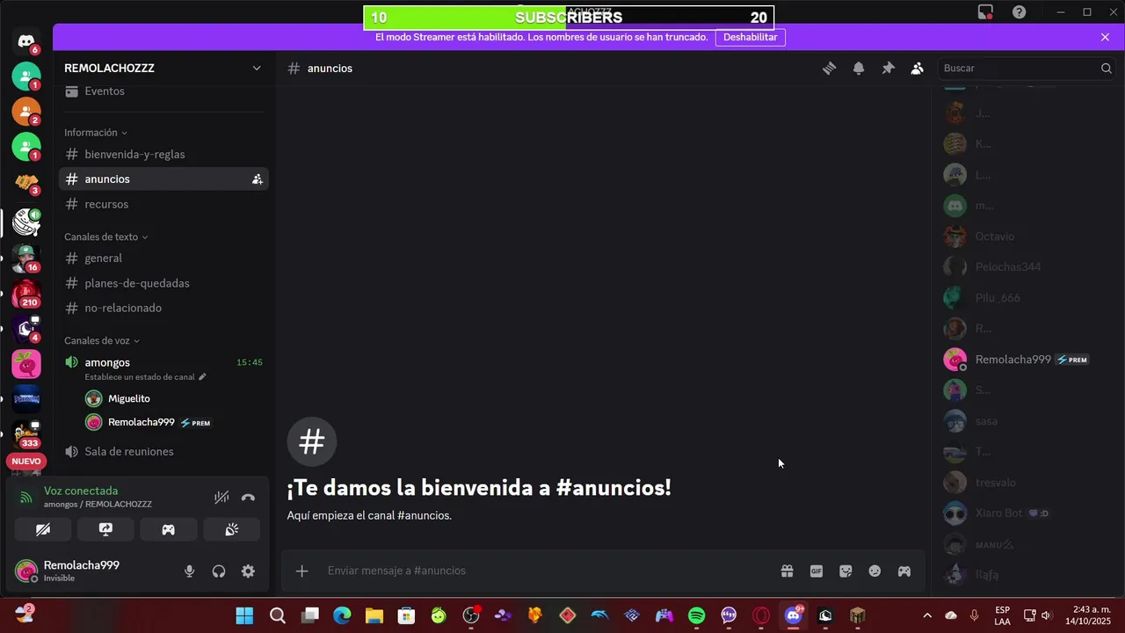Image resolution: width=1125 pixels, height=633 pixels.
Task: Open notification settings bell icon
Action: pyautogui.click(x=859, y=69)
